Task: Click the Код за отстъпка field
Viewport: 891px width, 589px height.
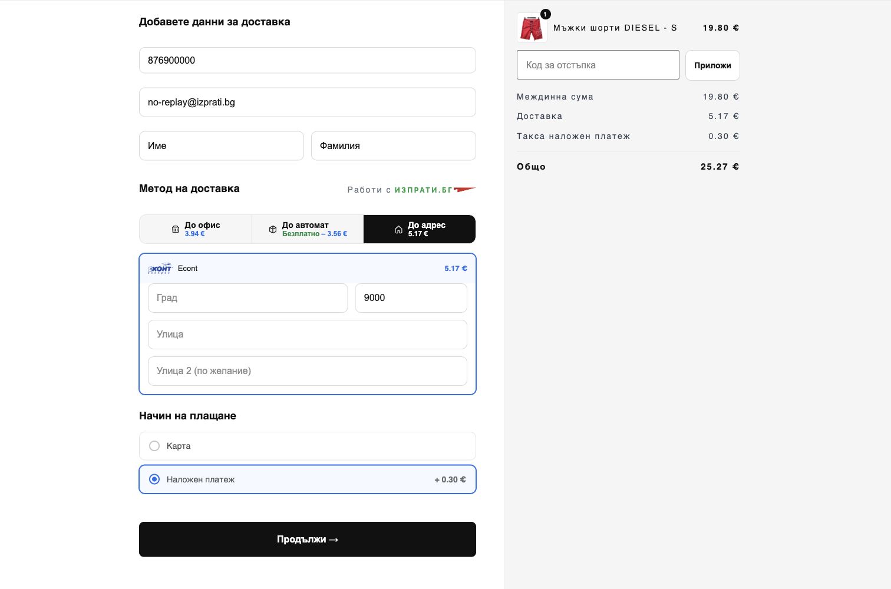Action: [598, 65]
